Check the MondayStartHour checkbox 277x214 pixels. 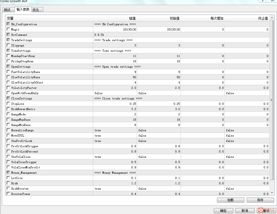click(x=8, y=56)
